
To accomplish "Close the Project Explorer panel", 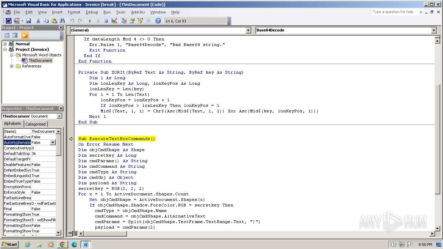I will (61, 28).
